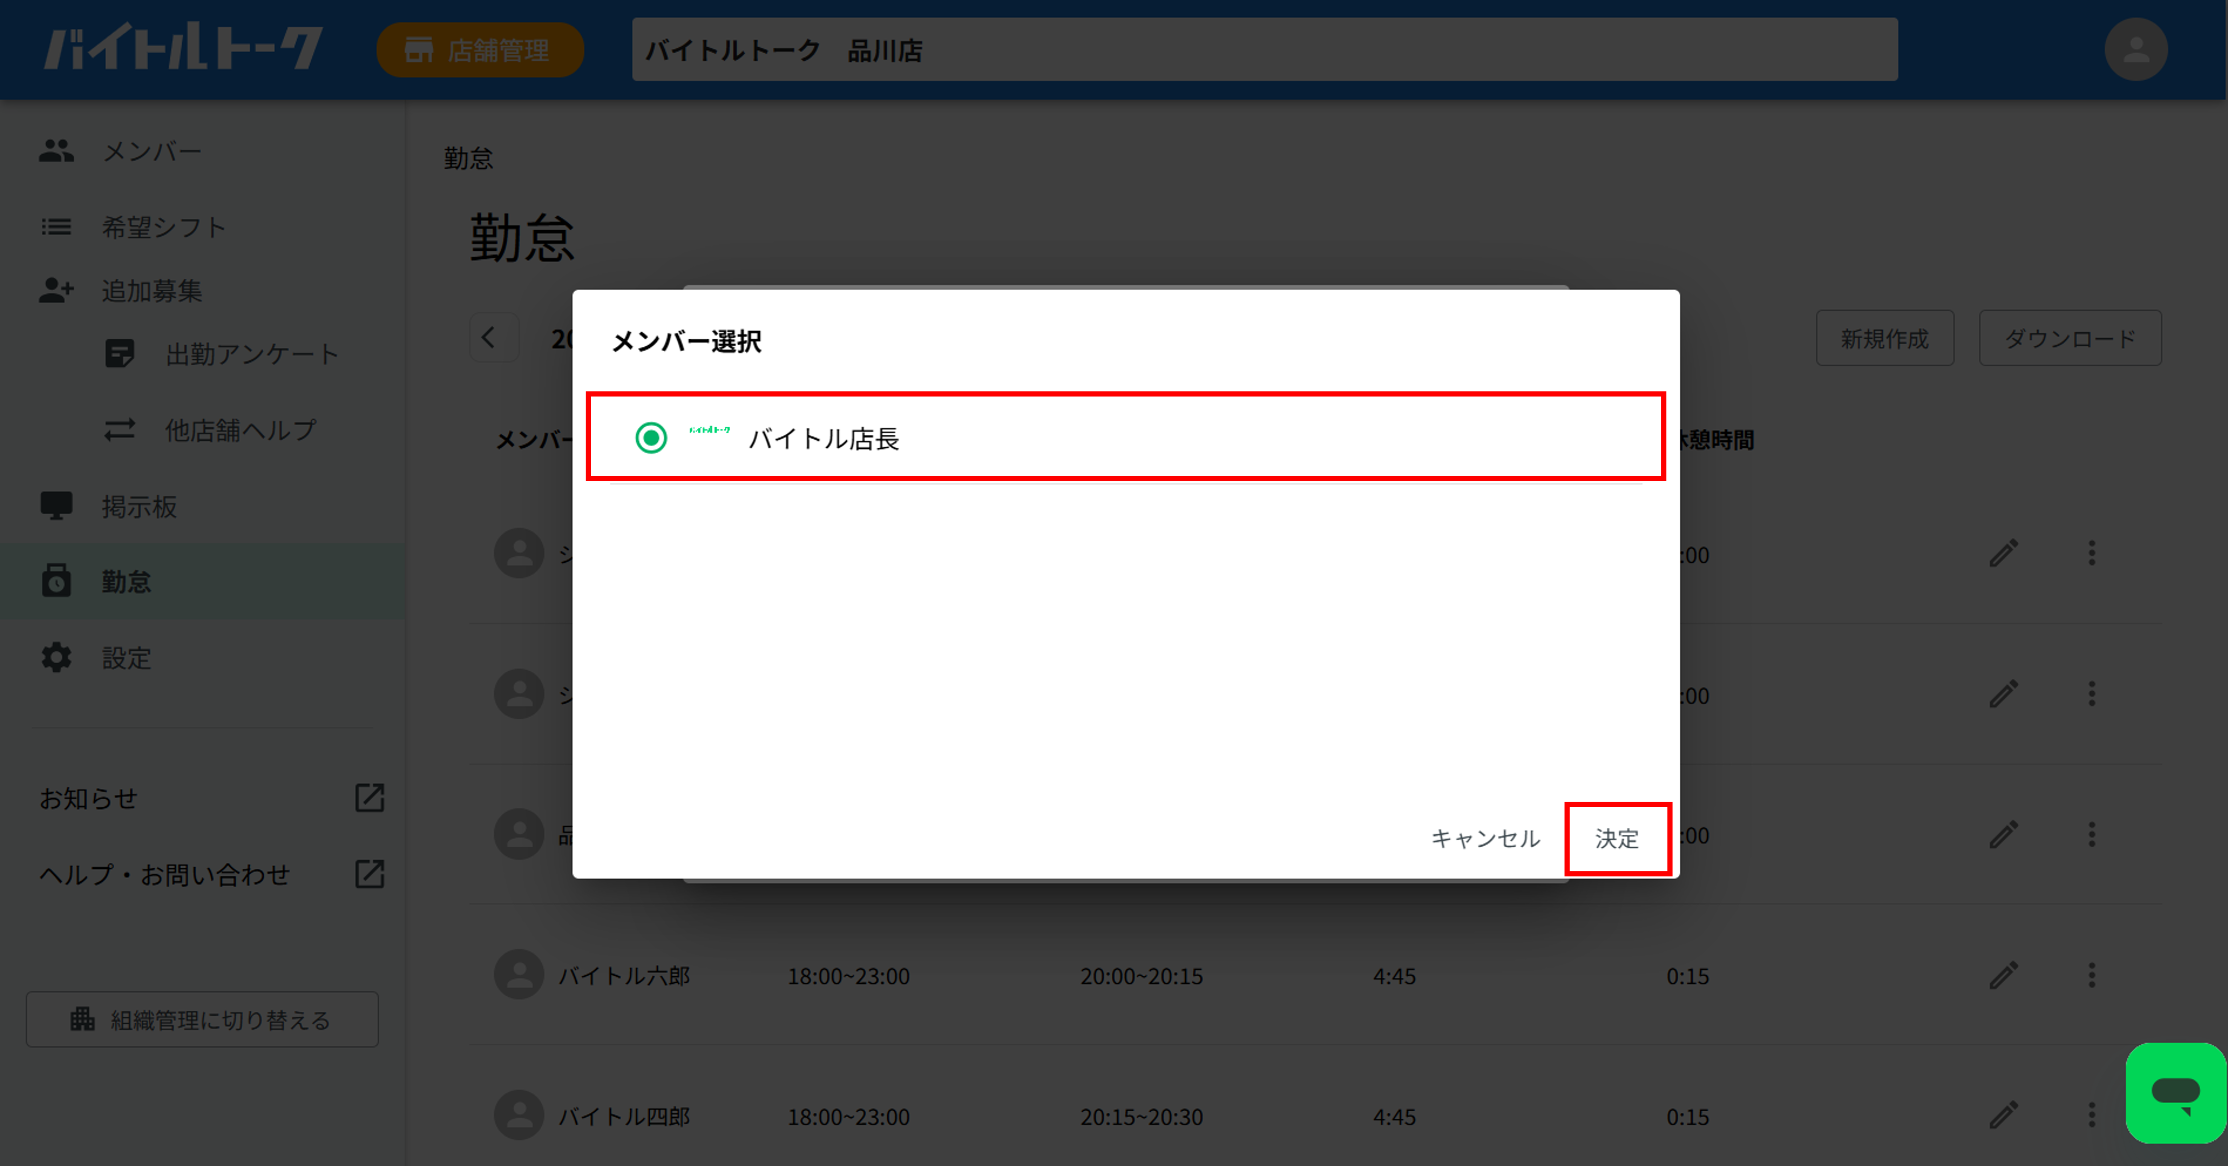Click バイトル六郎 name in table
2228x1166 pixels.
click(x=624, y=976)
